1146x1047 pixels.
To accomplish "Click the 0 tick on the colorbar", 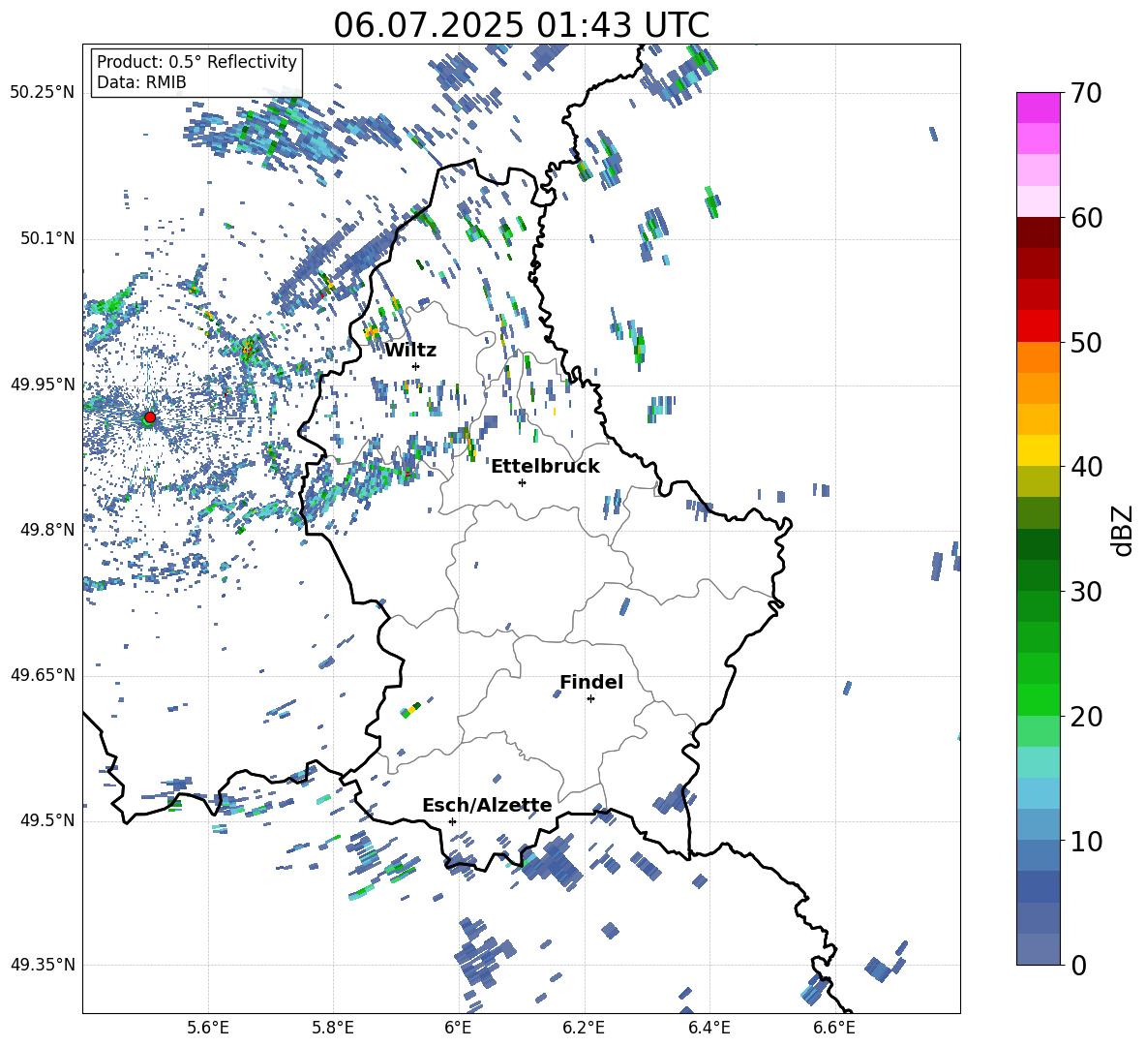I will coord(1078,965).
